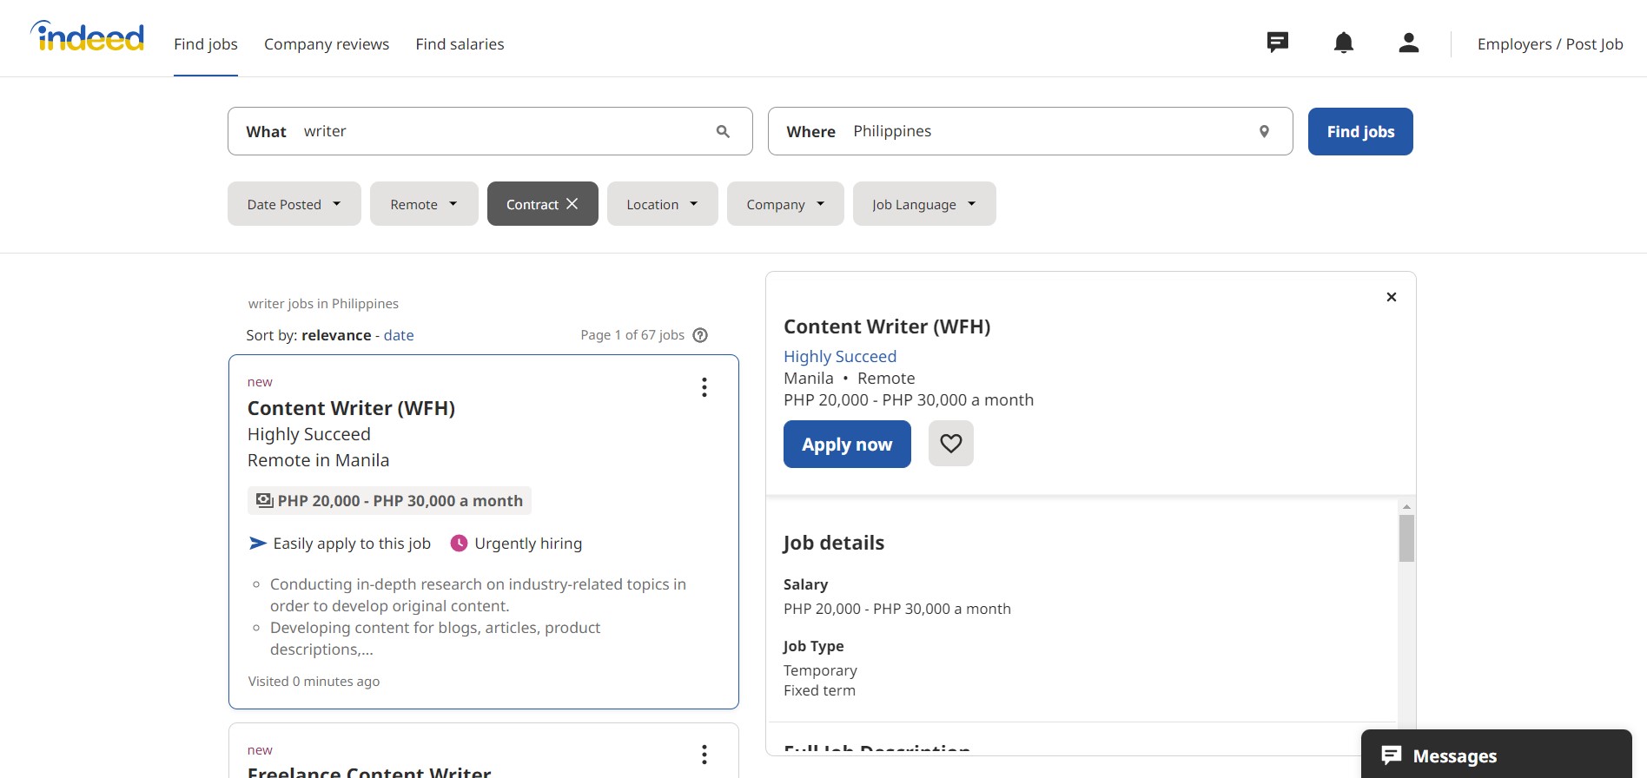Click 'relevance' sort label

point(336,335)
